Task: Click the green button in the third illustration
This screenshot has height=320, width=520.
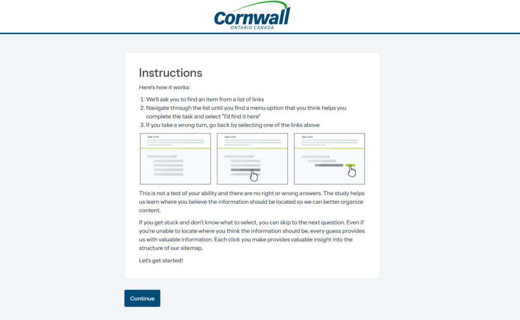Action: point(350,165)
